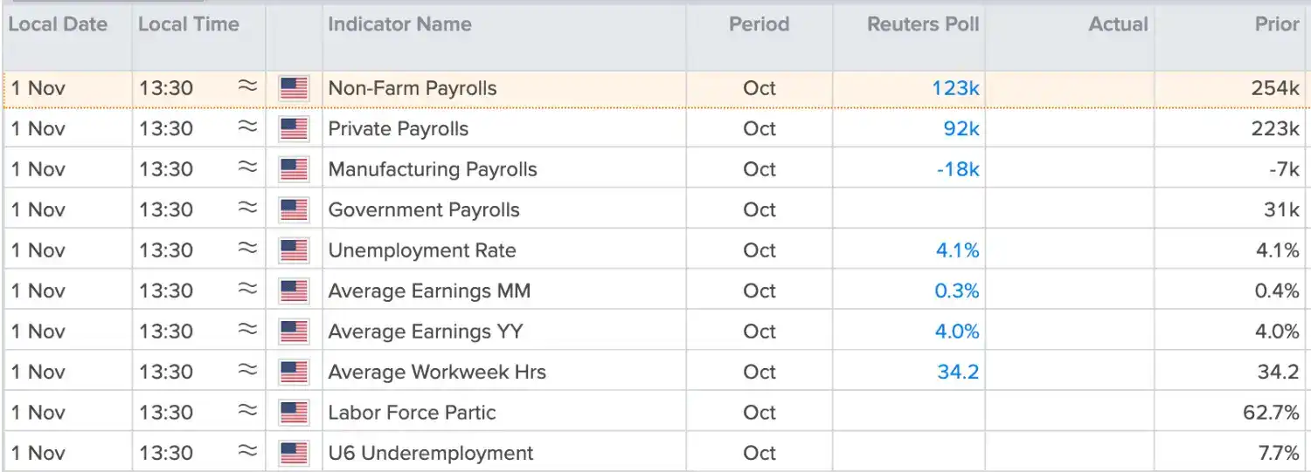Select the Average Earnings YY indicator row
This screenshot has width=1311, height=472.
[x=655, y=332]
